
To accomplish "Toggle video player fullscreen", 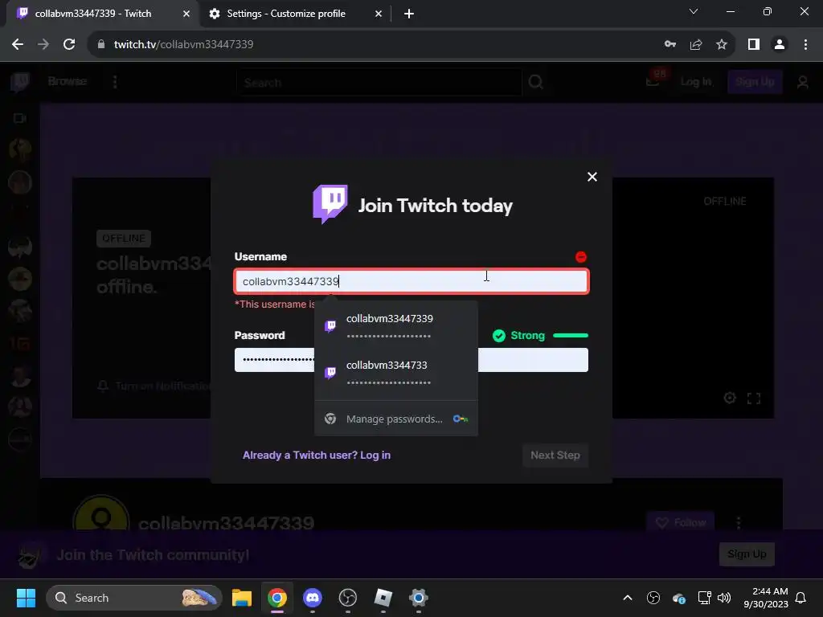I will click(x=754, y=398).
